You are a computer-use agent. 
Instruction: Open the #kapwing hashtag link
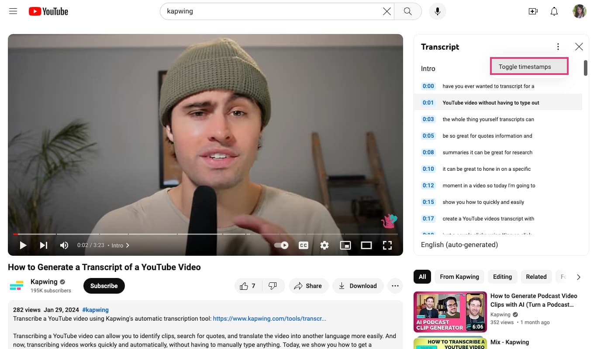click(x=95, y=310)
